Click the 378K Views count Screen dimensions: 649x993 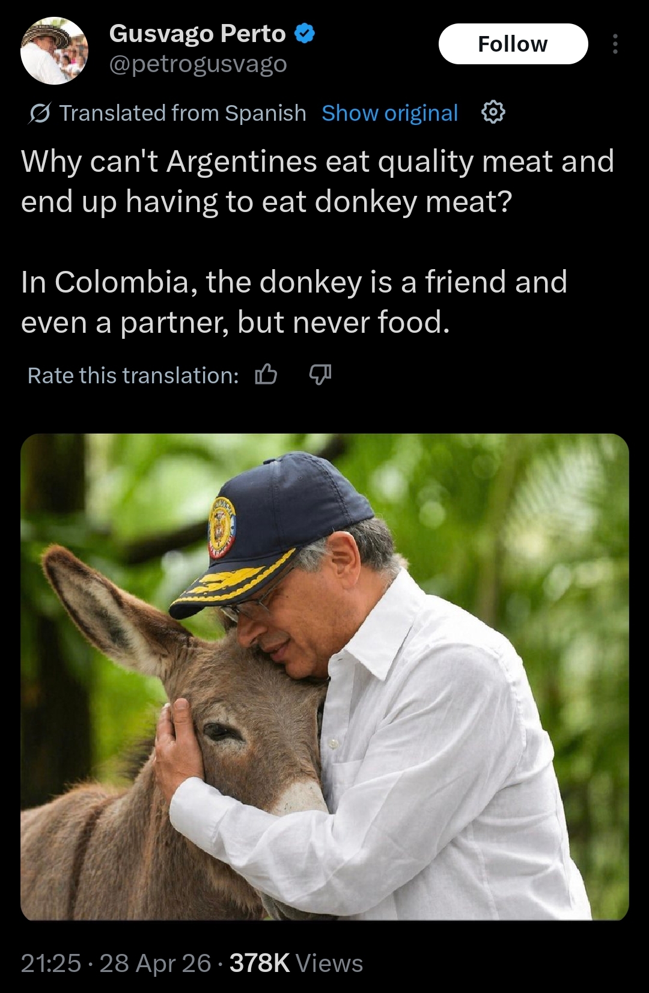point(296,963)
